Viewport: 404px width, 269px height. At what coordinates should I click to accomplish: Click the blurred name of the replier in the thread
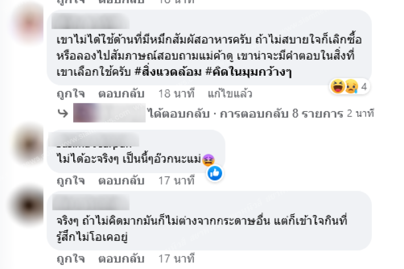109,113
